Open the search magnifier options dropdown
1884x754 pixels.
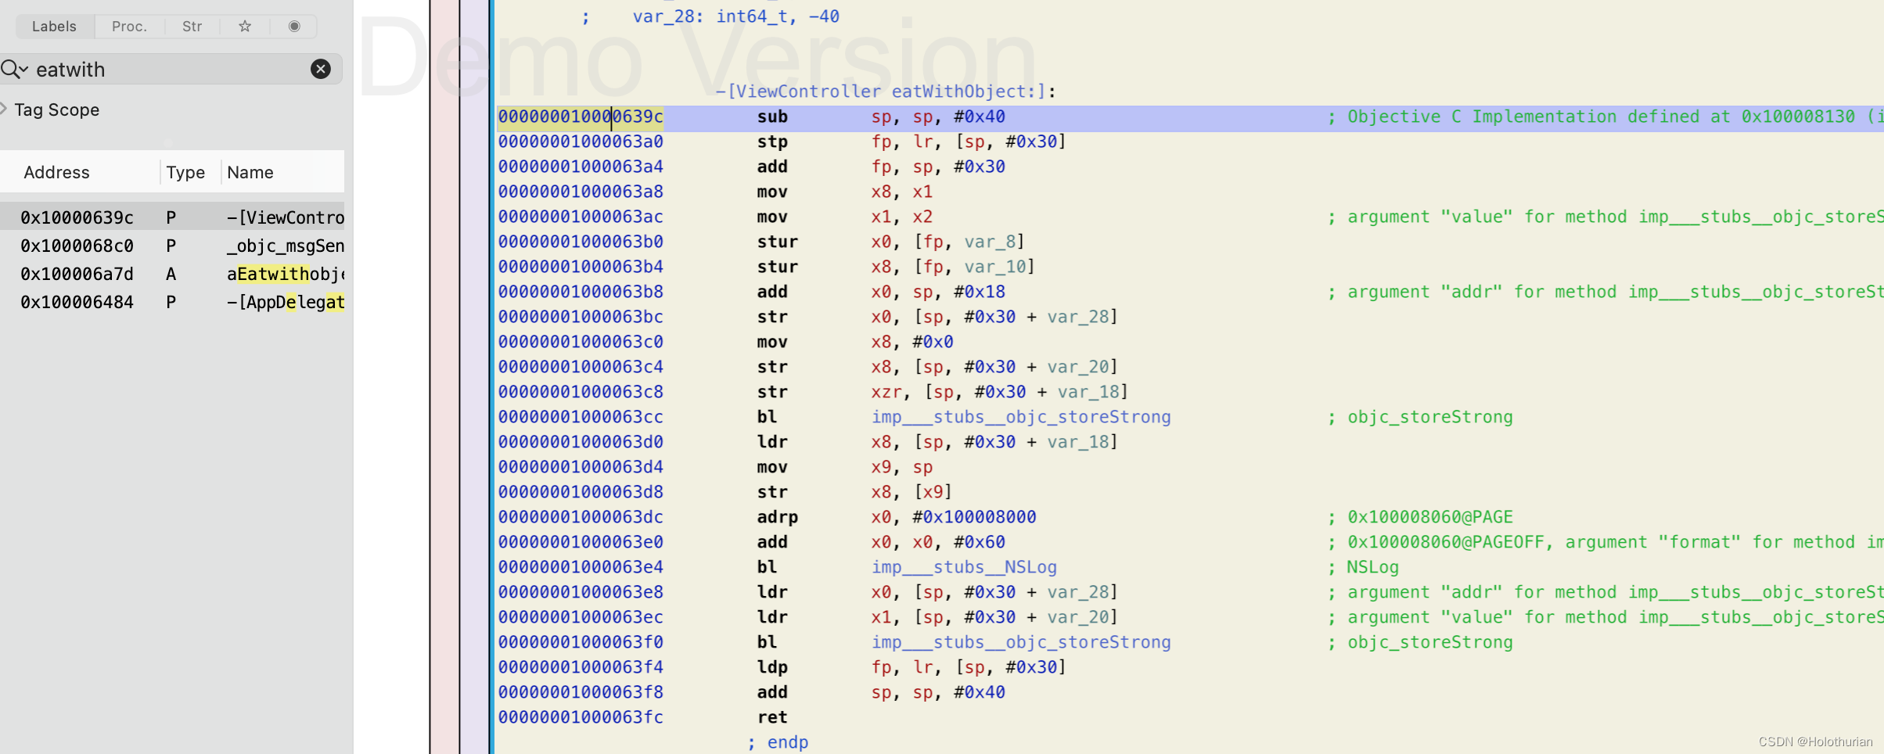click(x=15, y=70)
